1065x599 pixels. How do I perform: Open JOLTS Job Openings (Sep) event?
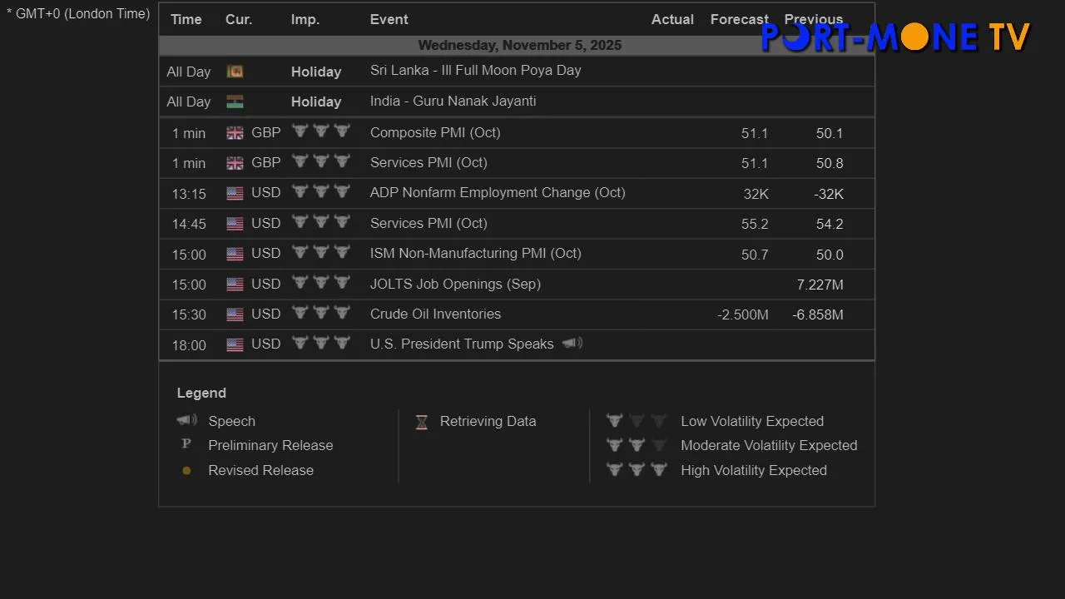(x=455, y=284)
